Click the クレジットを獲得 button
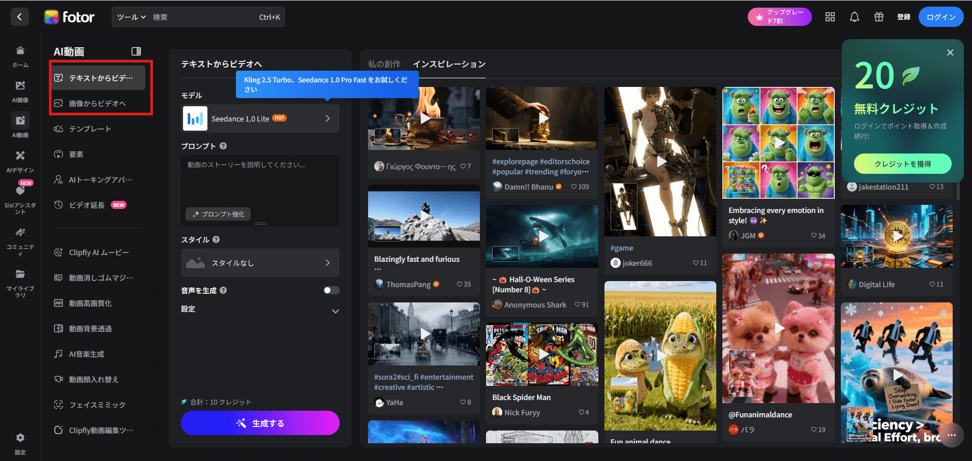972x461 pixels. 902,164
